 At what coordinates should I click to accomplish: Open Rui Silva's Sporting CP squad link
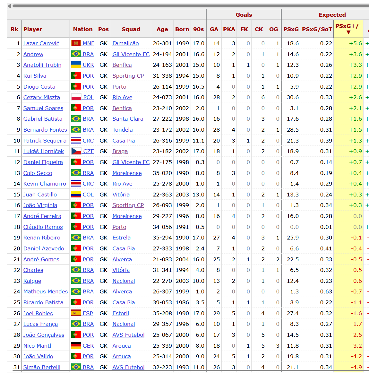128,76
